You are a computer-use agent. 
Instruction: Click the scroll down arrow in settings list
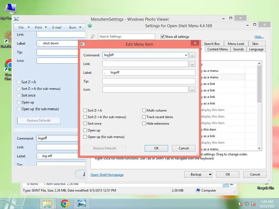click(259, 148)
